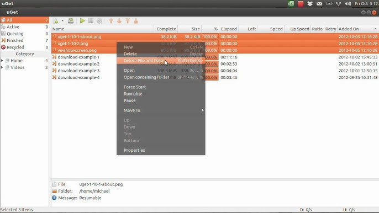Click the save/grab clipboard toolbar icon
This screenshot has width=379, height=213.
[x=71, y=21]
